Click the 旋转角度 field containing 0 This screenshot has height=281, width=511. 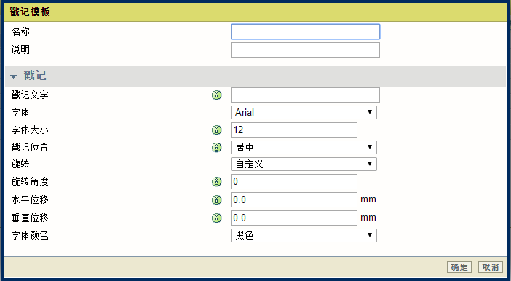[294, 181]
